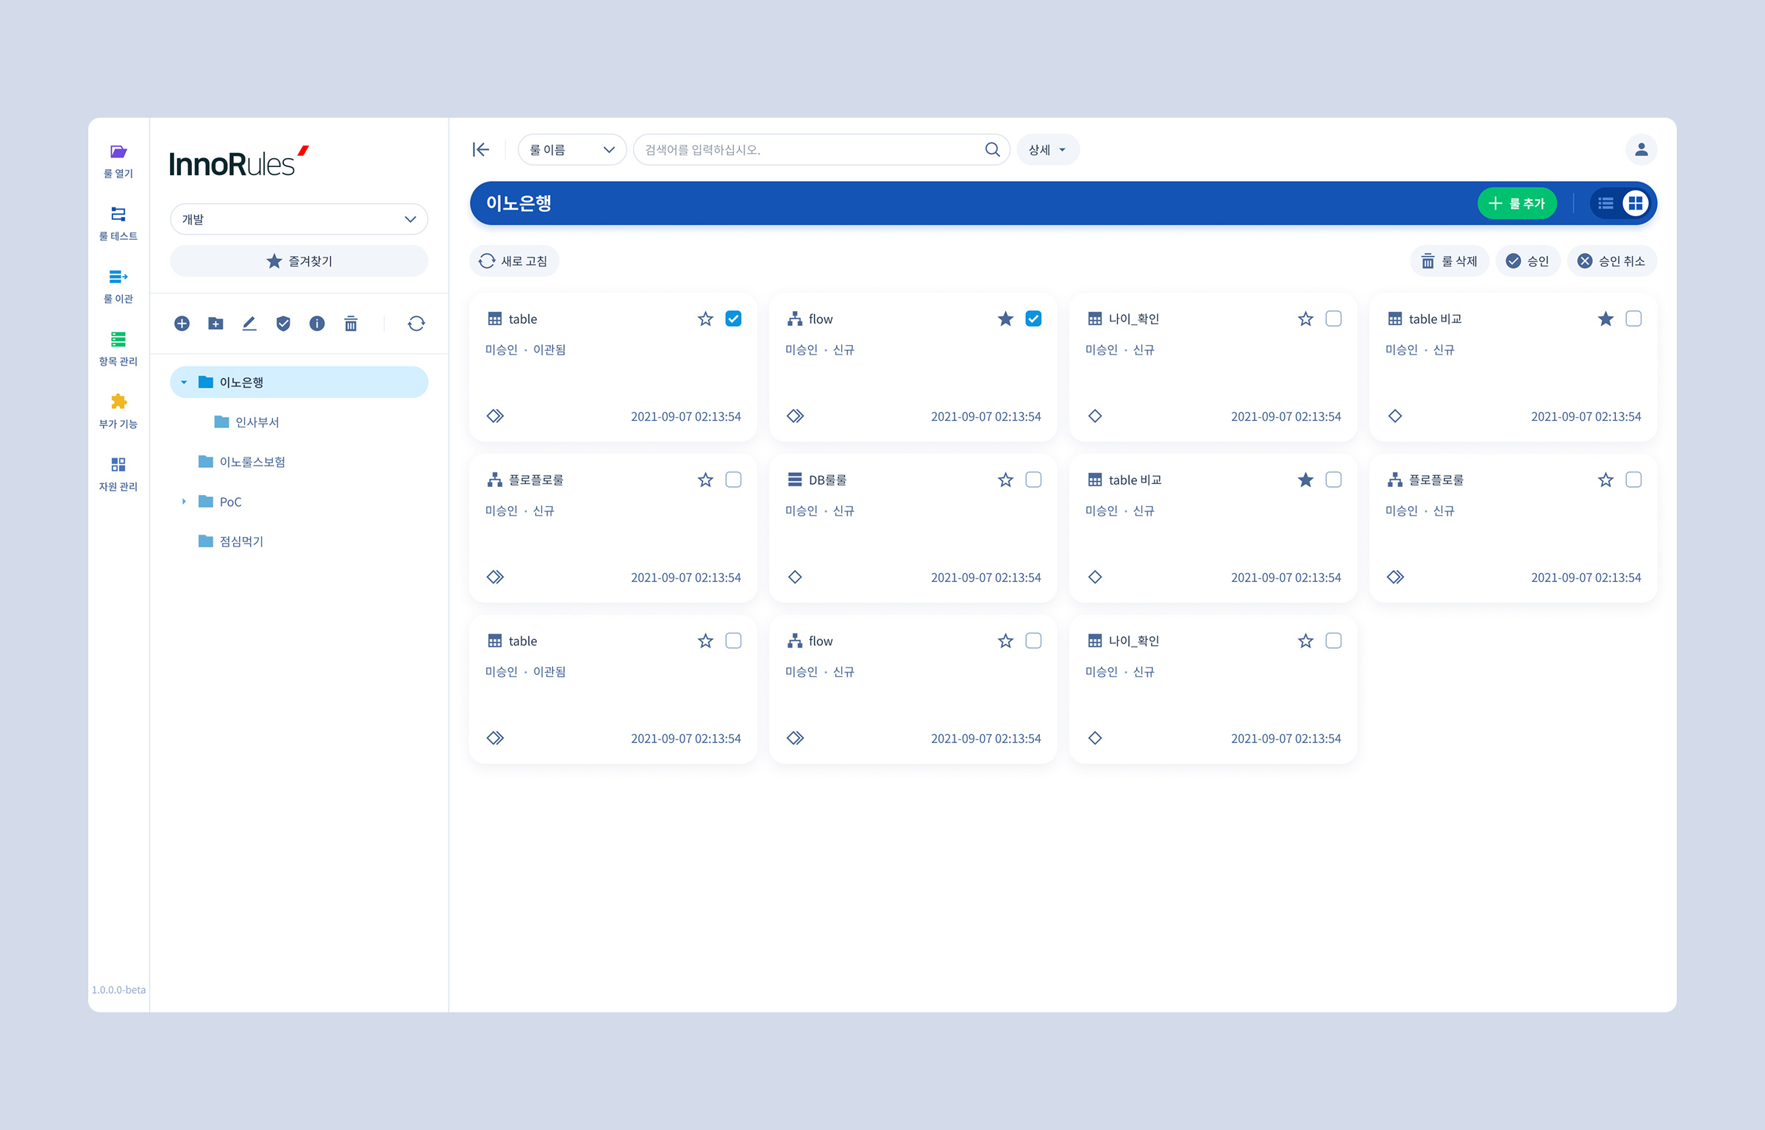
Task: Go to 룰 테스트 in sidebar
Action: pos(118,224)
